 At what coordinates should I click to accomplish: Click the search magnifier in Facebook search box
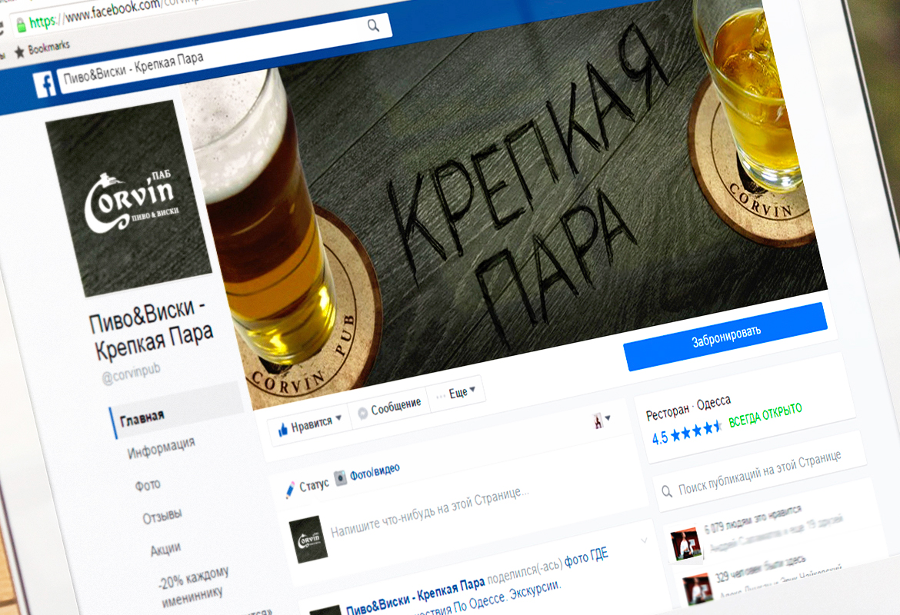pyautogui.click(x=374, y=25)
